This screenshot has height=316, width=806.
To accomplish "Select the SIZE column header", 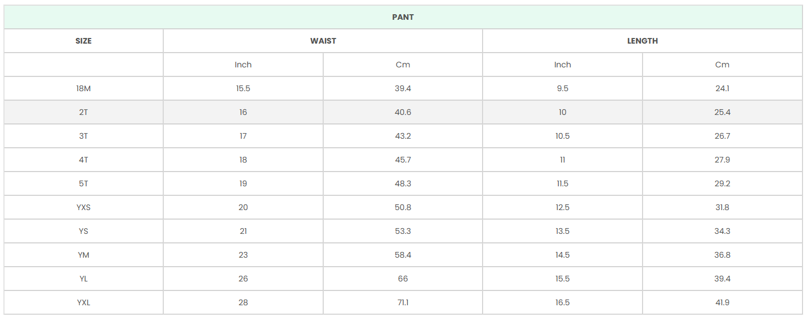I will pos(83,41).
